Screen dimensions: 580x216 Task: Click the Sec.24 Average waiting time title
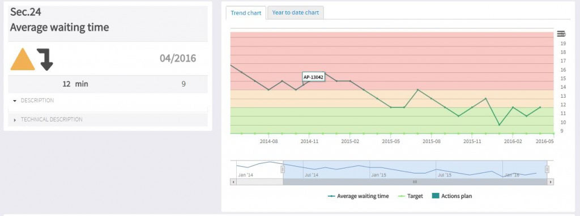[59, 20]
